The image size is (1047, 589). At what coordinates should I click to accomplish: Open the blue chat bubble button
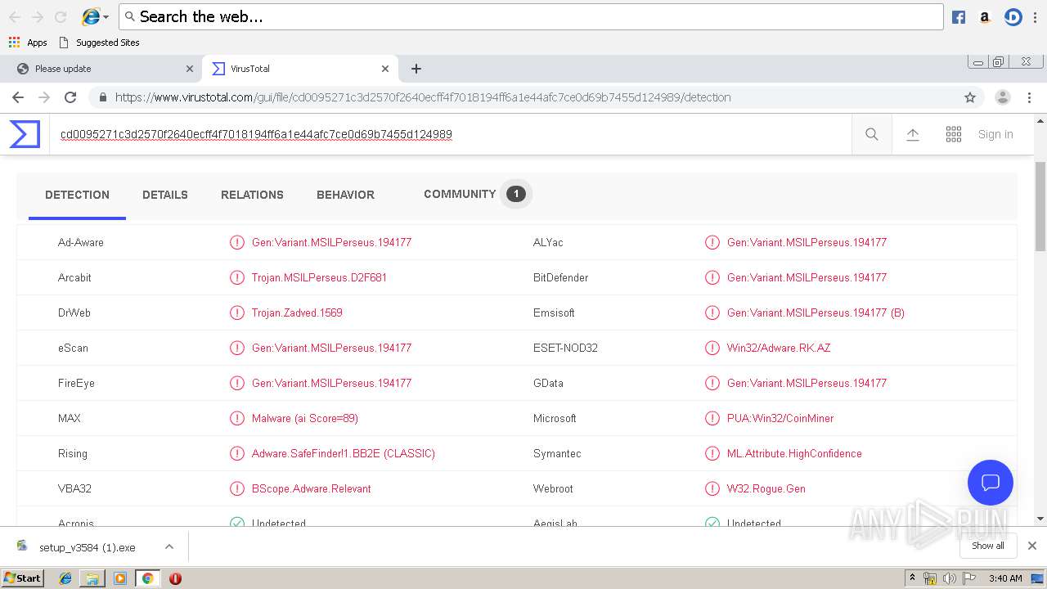(991, 482)
